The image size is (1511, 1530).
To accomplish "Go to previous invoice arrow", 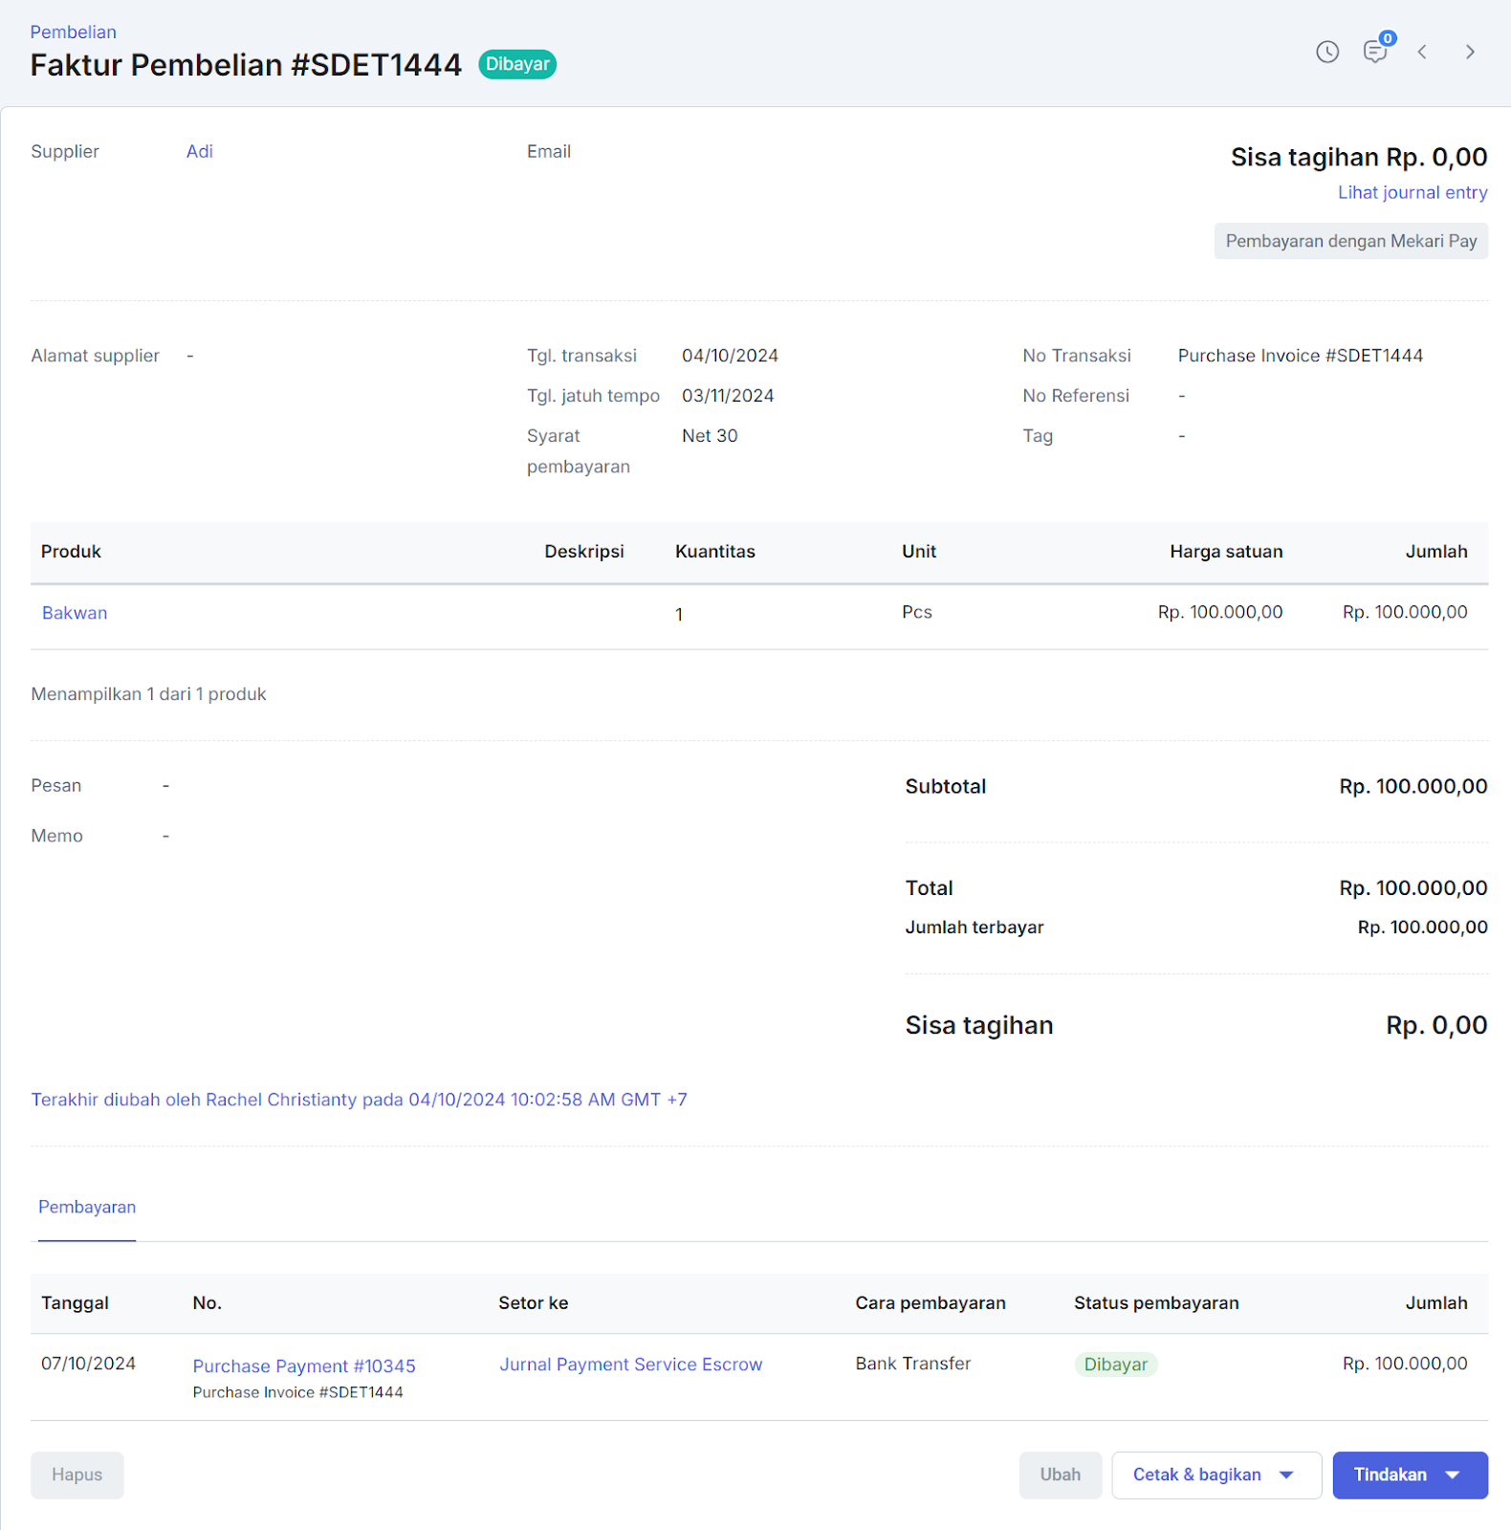I will [1422, 52].
